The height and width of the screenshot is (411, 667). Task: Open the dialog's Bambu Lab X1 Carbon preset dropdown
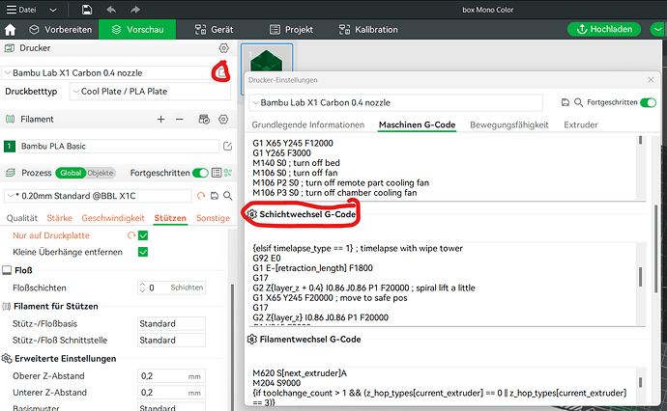tap(395, 102)
